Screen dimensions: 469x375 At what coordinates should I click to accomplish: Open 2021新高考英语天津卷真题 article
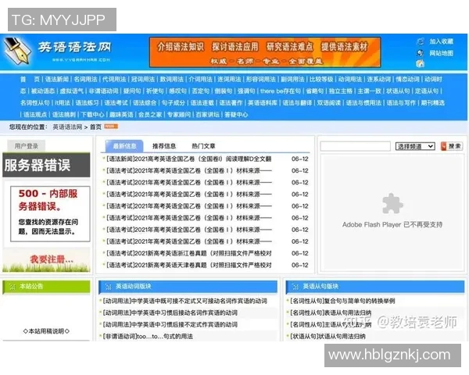pyautogui.click(x=188, y=265)
